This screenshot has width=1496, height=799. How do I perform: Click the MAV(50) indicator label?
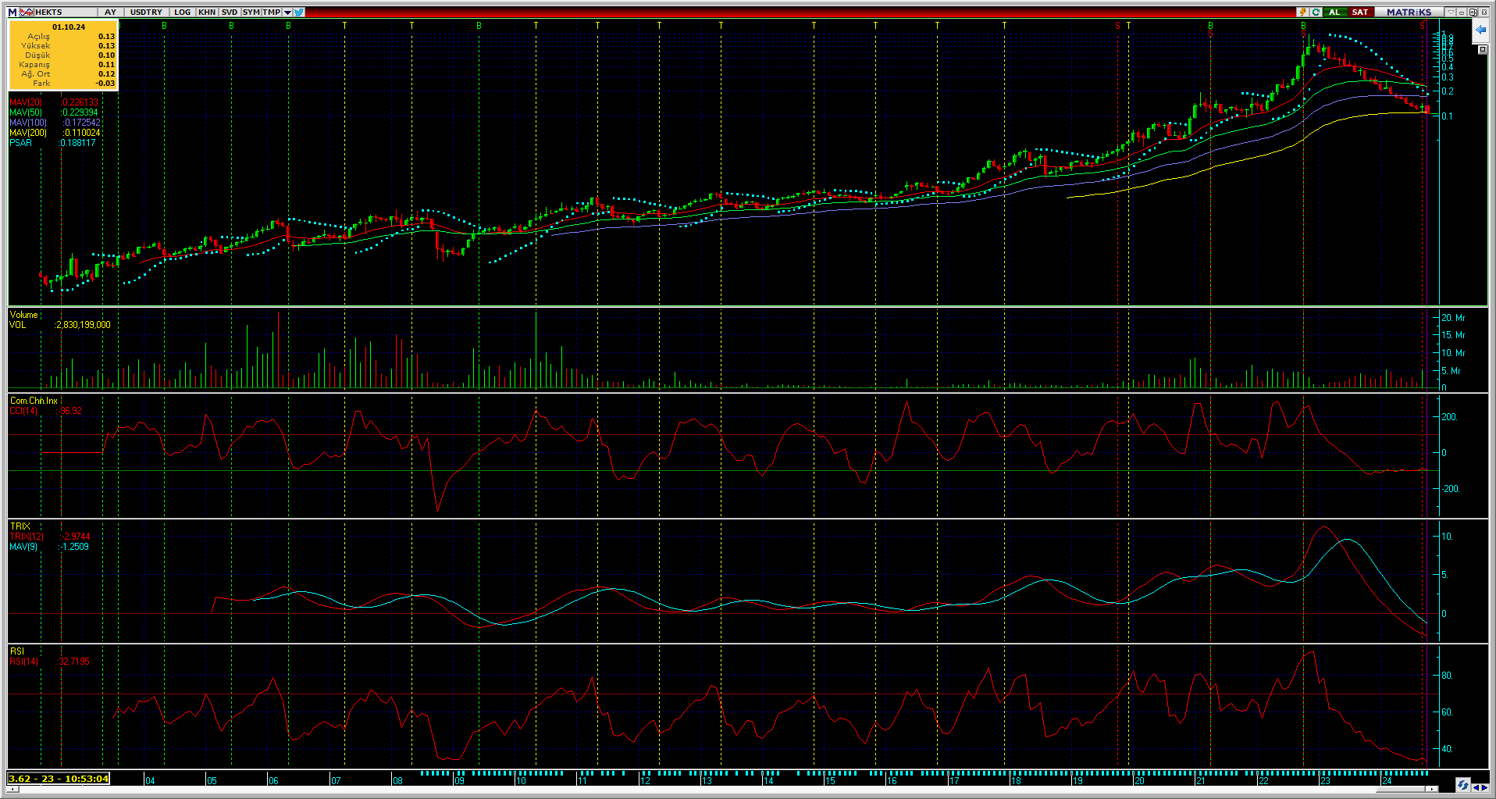(x=26, y=112)
